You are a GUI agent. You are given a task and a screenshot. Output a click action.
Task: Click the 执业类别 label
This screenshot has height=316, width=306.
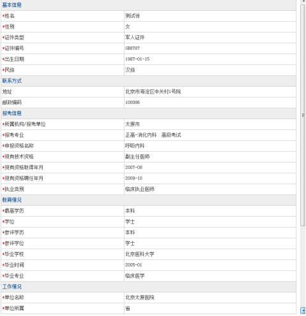point(14,189)
